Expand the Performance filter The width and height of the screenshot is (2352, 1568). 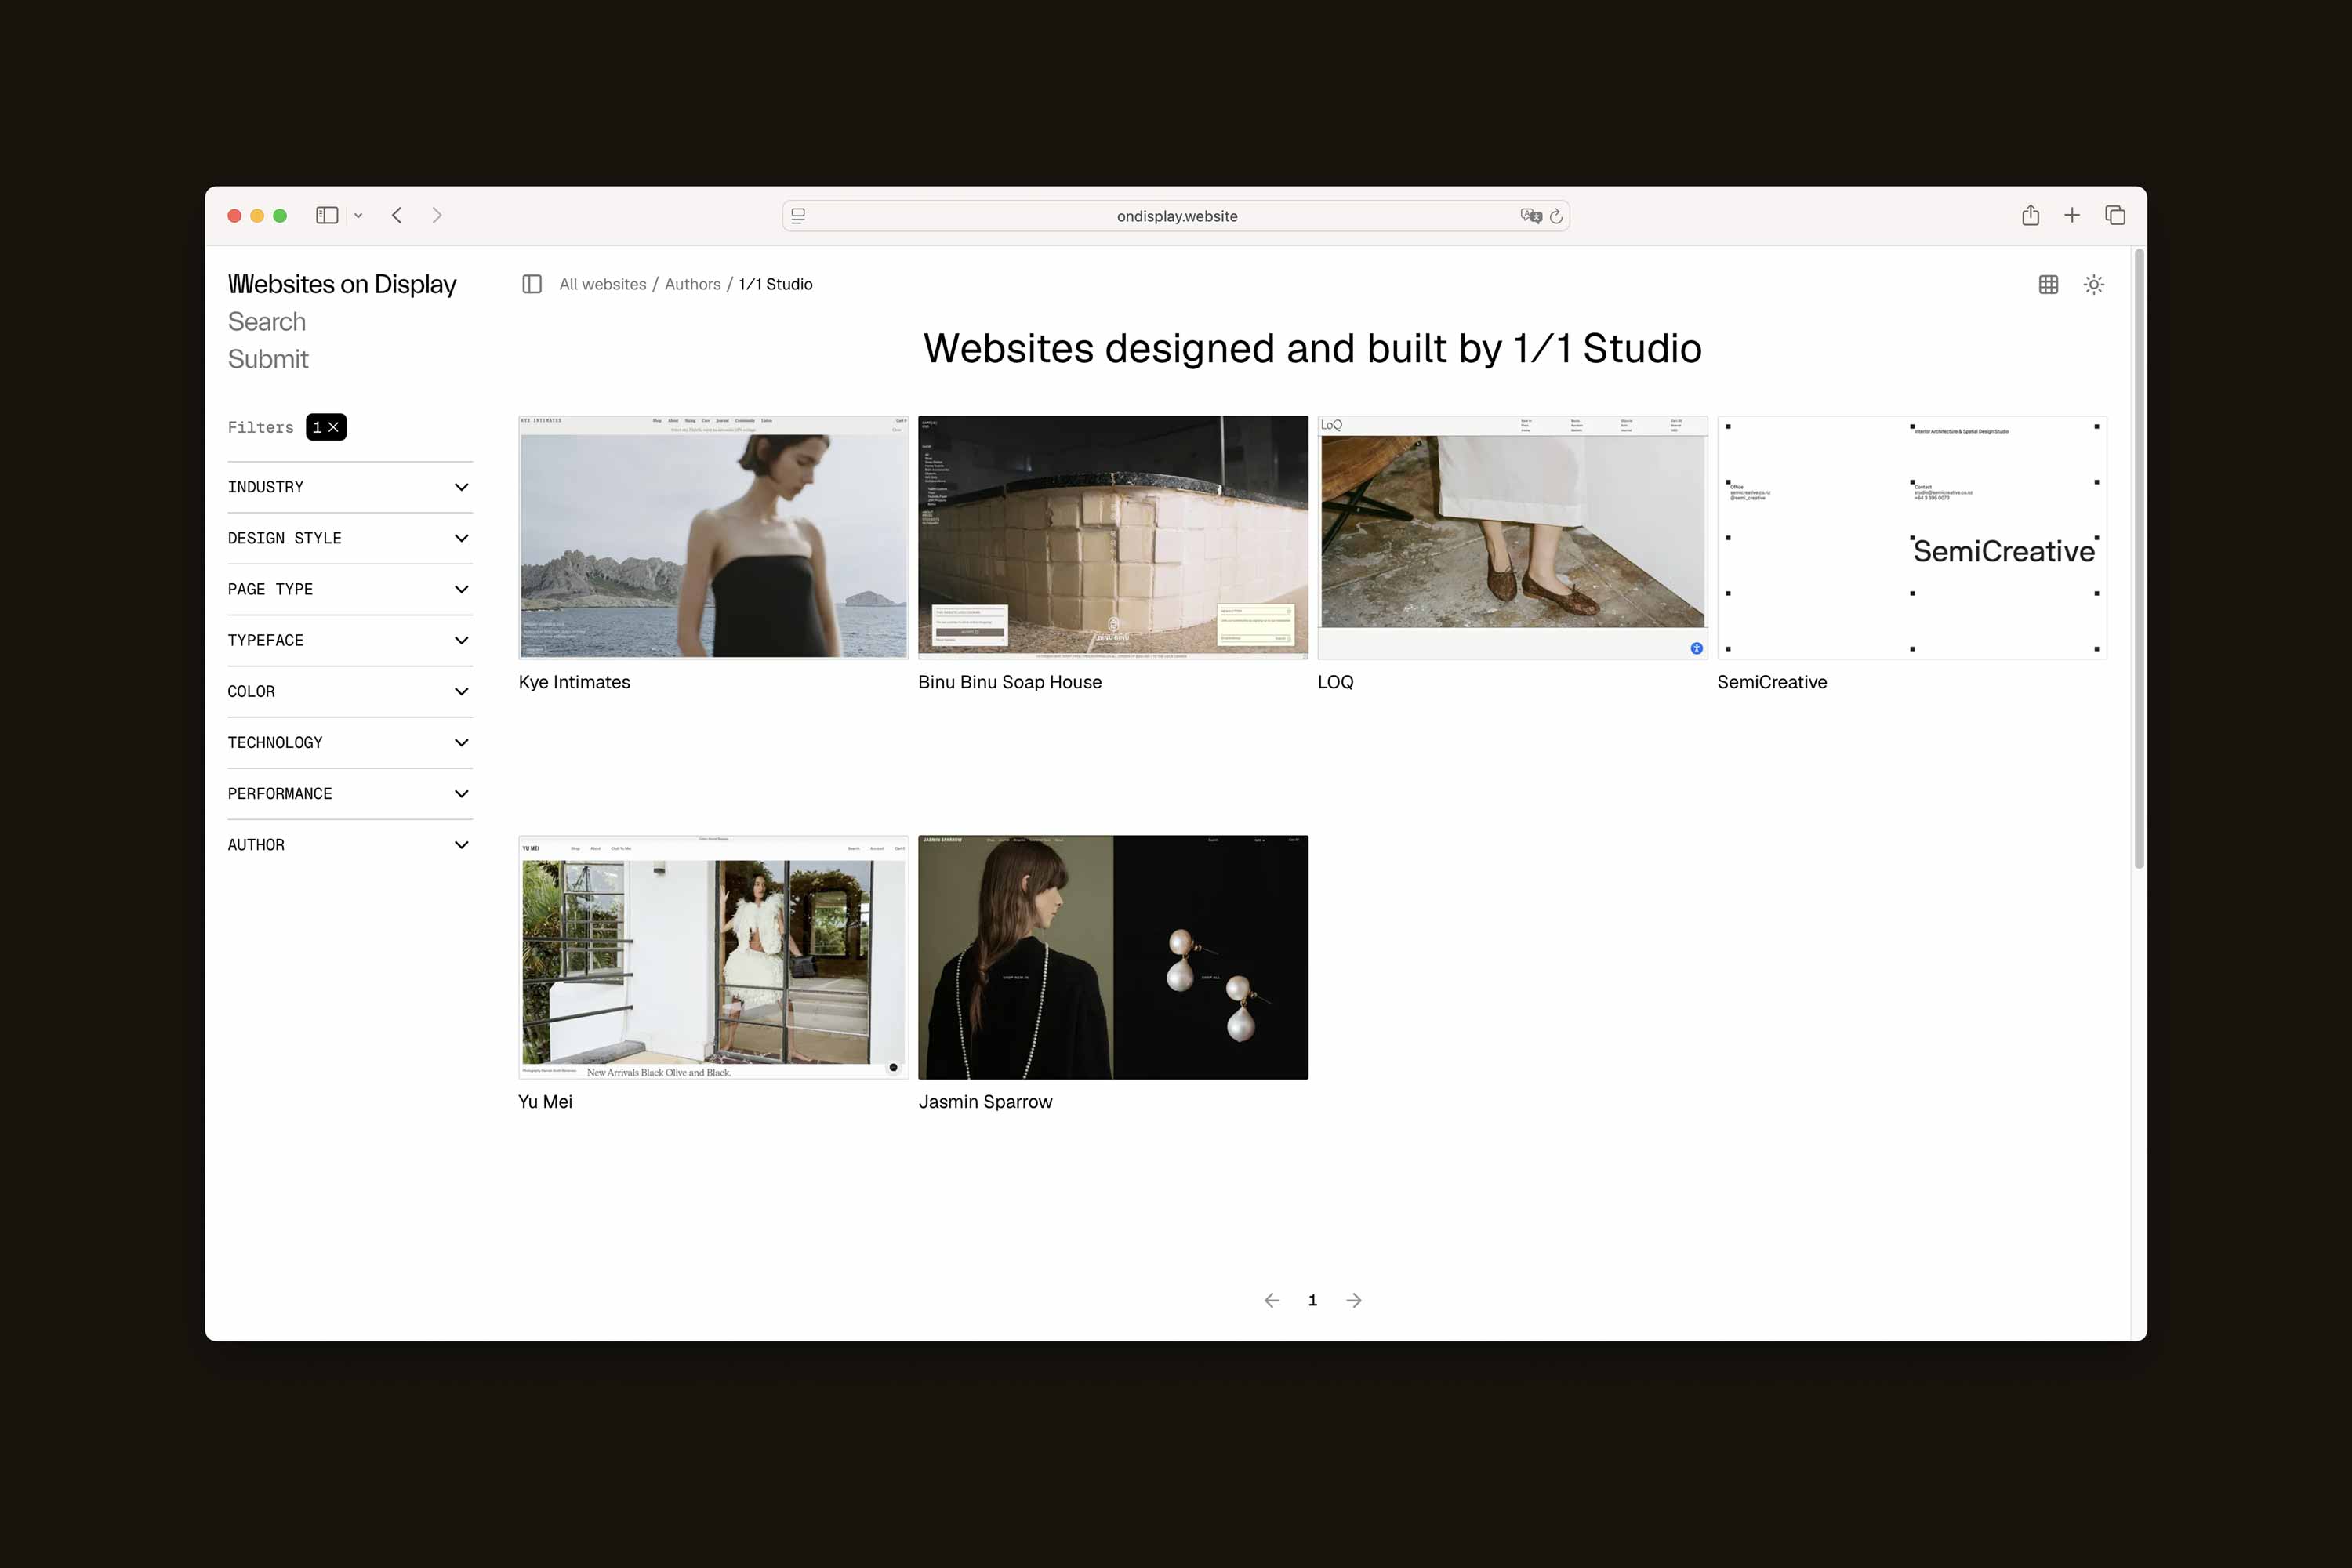pyautogui.click(x=350, y=793)
